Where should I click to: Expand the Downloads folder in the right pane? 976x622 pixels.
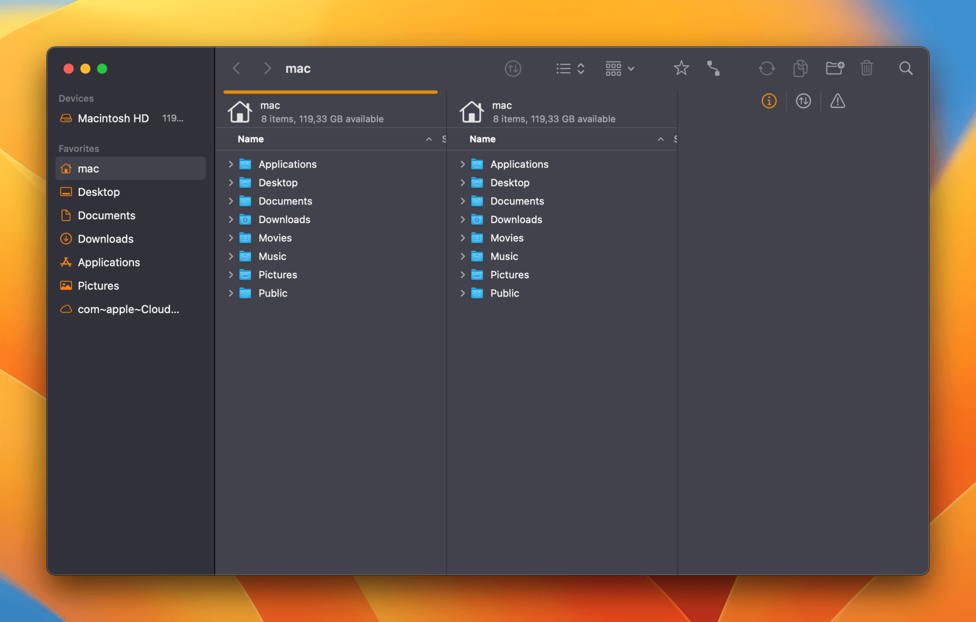[x=463, y=219]
